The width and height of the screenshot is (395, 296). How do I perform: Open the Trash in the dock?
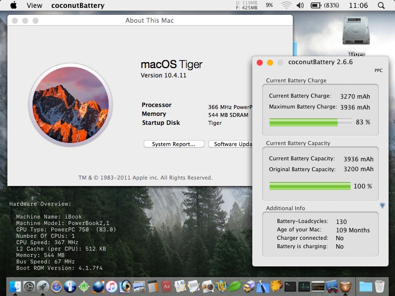[x=380, y=287]
